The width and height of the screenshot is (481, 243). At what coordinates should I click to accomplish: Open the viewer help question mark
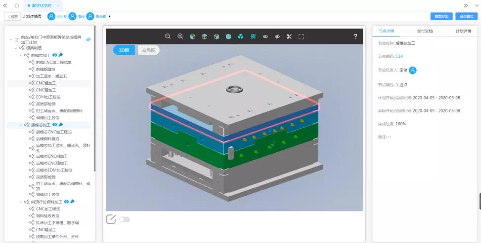coord(355,36)
